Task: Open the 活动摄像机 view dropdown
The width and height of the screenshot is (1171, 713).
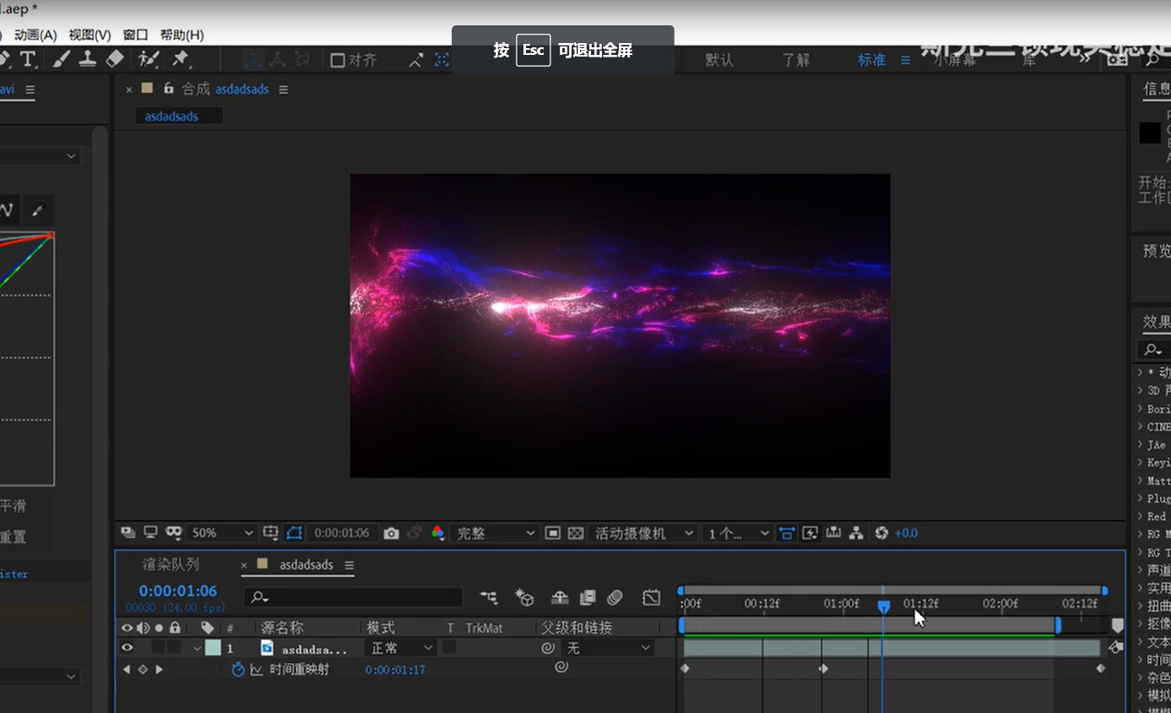Action: pos(644,533)
